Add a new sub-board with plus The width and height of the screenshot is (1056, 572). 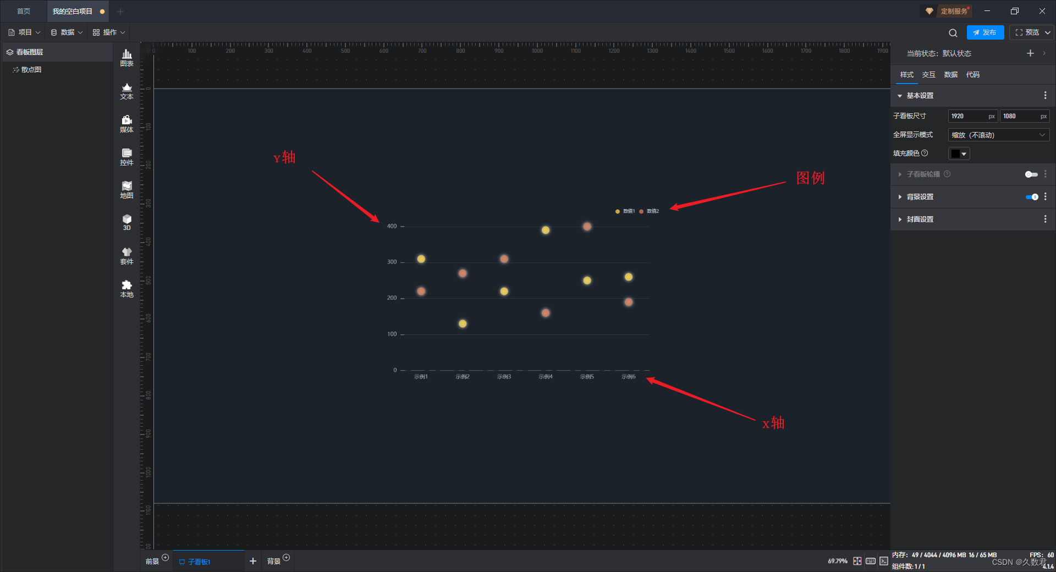point(253,561)
